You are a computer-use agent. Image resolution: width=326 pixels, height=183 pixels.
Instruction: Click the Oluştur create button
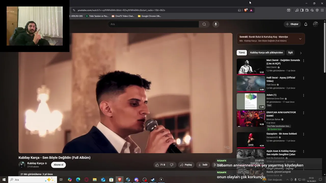pyautogui.click(x=292, y=24)
